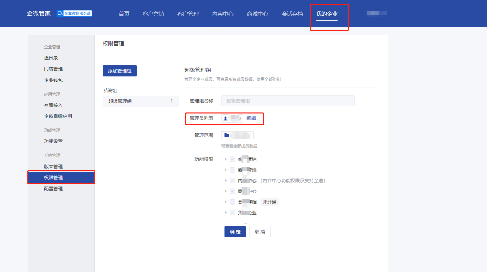Expand the 内容中心 permission tree node
The height and width of the screenshot is (272, 487).
click(226, 181)
